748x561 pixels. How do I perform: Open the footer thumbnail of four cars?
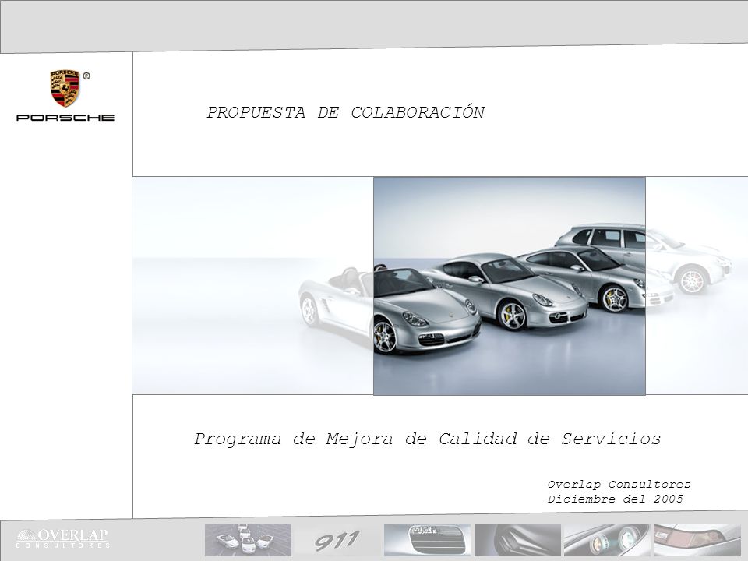click(x=248, y=539)
